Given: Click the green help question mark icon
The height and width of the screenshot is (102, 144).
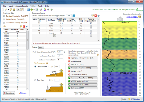Looking at the screenshot, I should pyautogui.click(x=52, y=10).
